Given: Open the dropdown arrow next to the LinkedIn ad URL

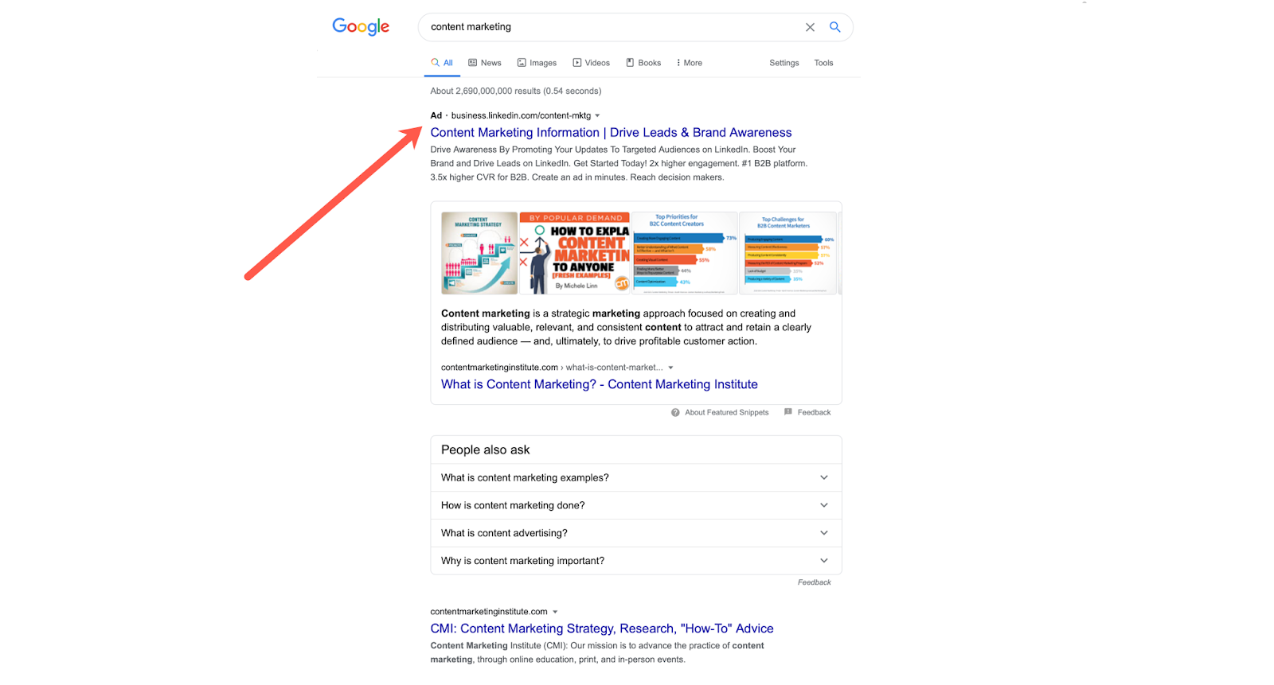Looking at the screenshot, I should coord(597,116).
